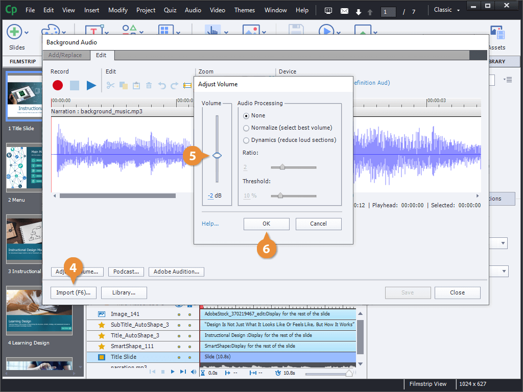Click the timeline play button
This screenshot has height=392, width=523.
point(173,372)
